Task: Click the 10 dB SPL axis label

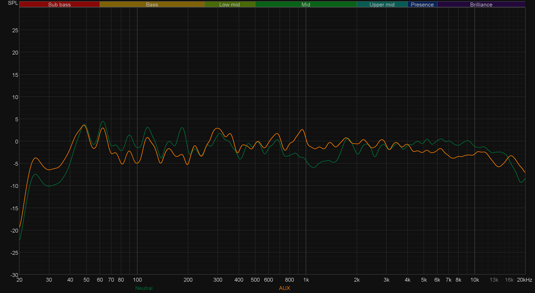Action: coord(15,97)
